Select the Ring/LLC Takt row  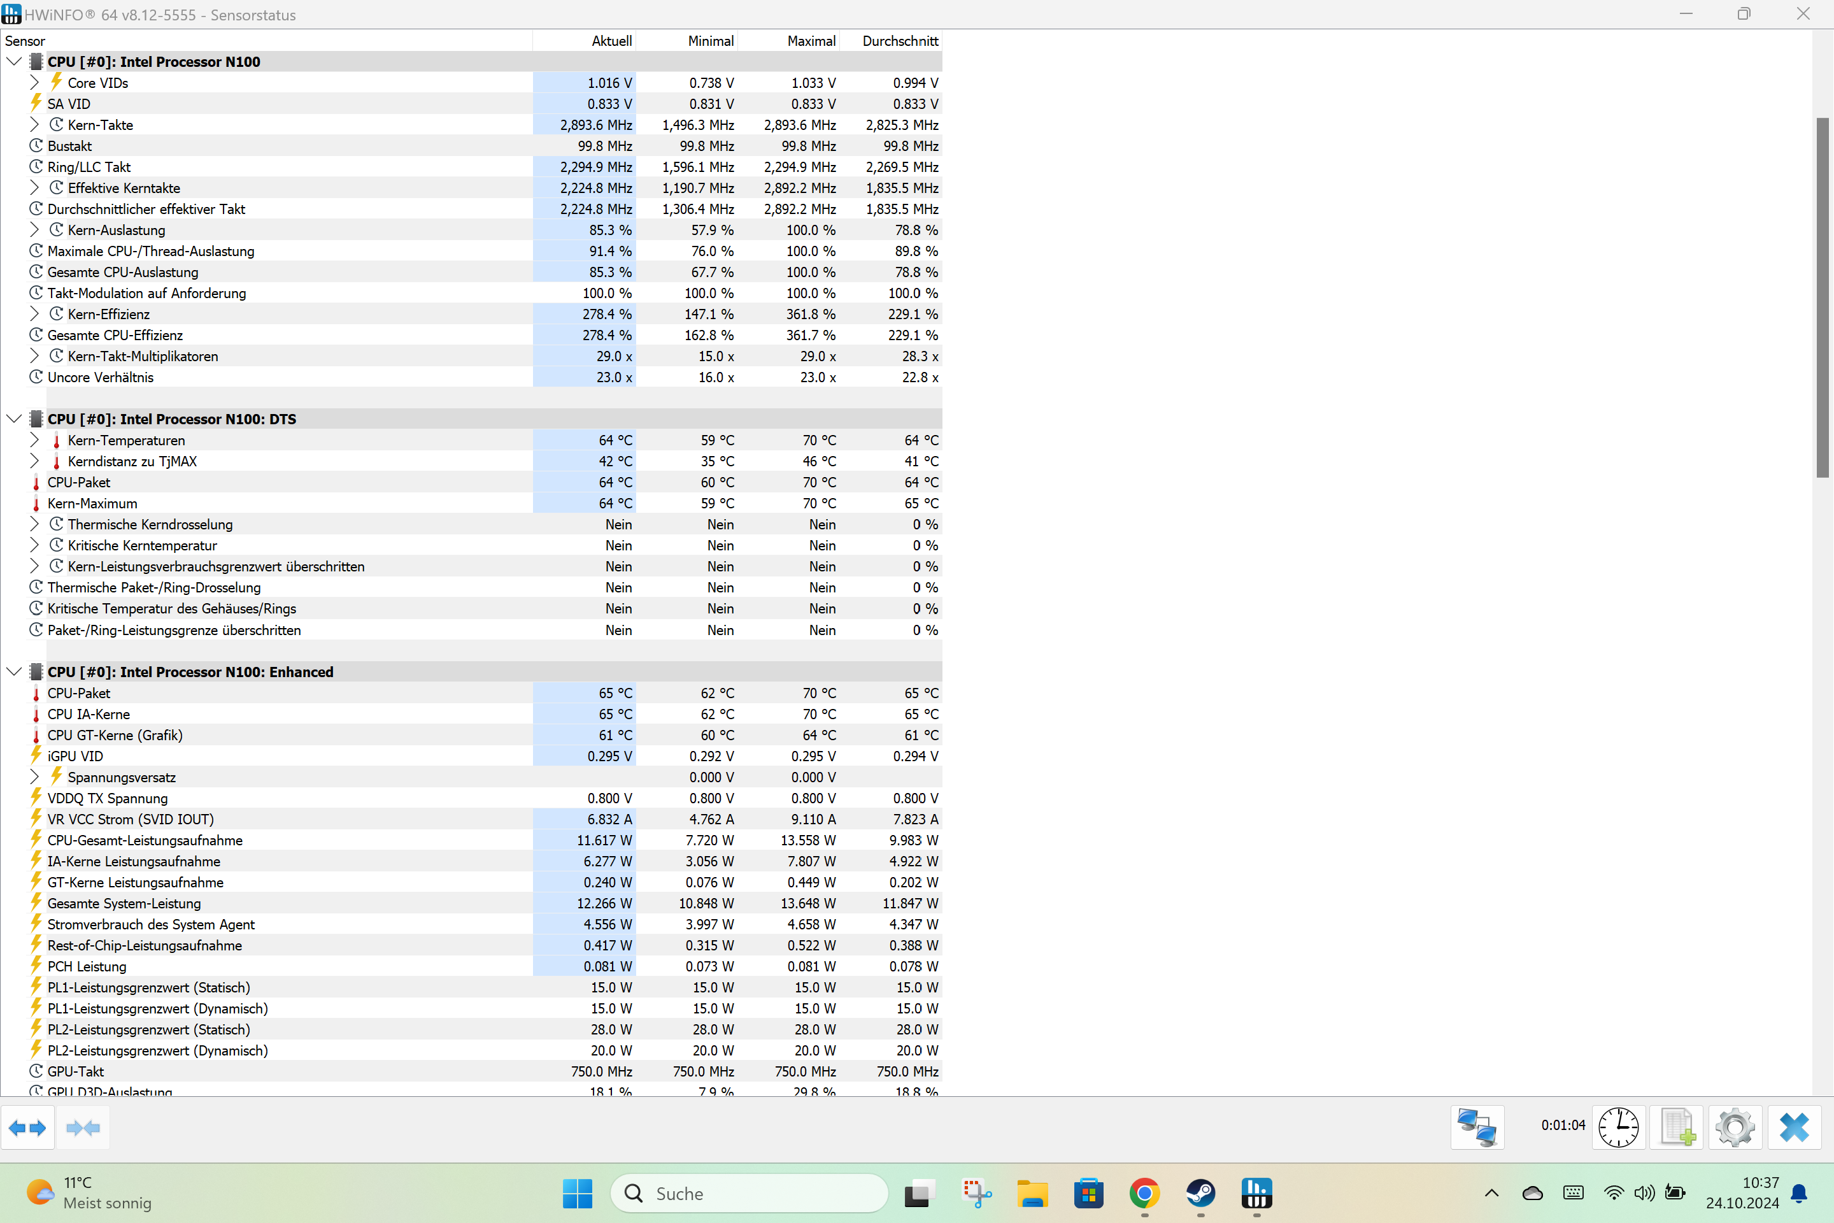tap(471, 166)
